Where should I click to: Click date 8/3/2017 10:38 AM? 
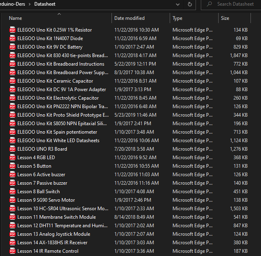click(x=134, y=73)
